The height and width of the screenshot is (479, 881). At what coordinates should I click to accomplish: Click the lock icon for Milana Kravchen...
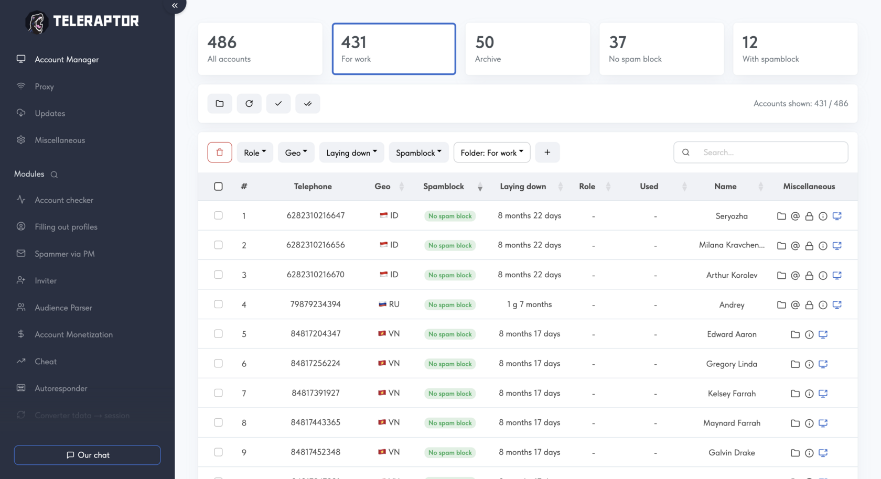coord(809,245)
